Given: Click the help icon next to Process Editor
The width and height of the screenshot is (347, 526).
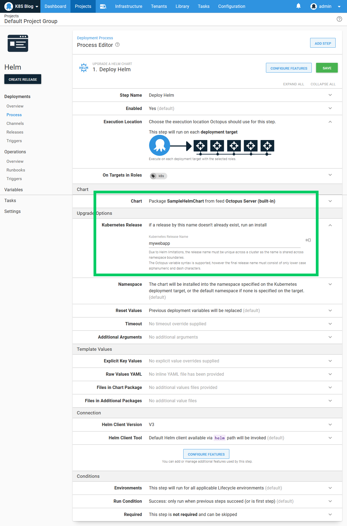Looking at the screenshot, I should coord(117,45).
